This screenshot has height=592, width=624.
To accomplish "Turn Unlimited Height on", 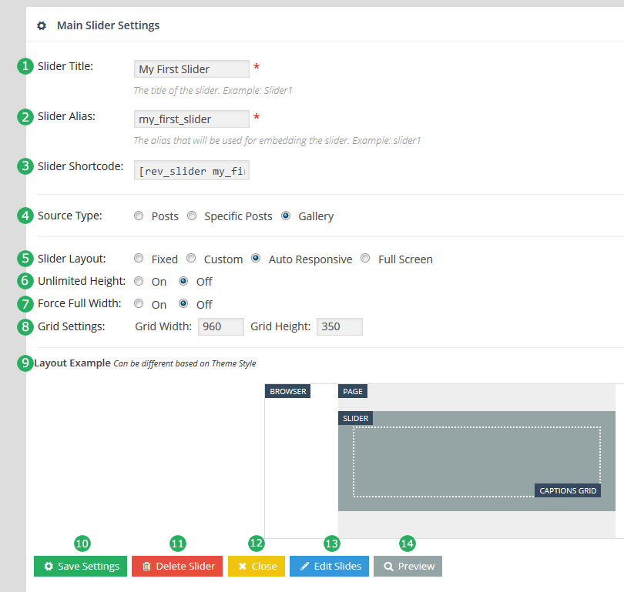I will (x=139, y=282).
